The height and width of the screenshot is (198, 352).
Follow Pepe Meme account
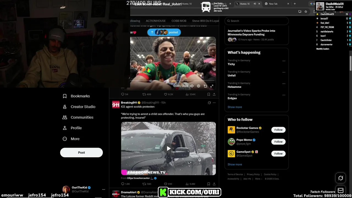[x=278, y=142]
